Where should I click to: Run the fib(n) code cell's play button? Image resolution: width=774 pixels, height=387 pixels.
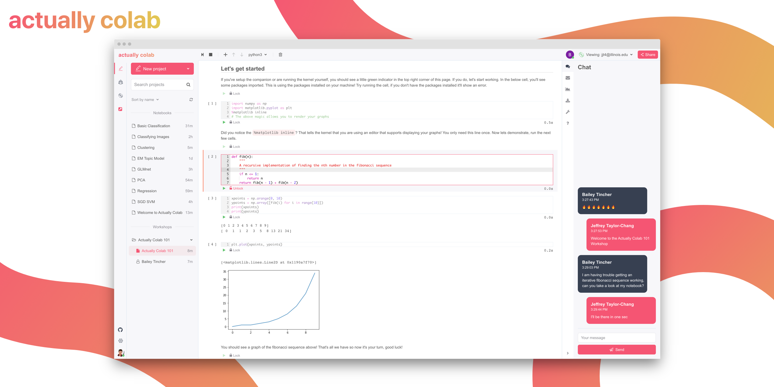pos(224,188)
